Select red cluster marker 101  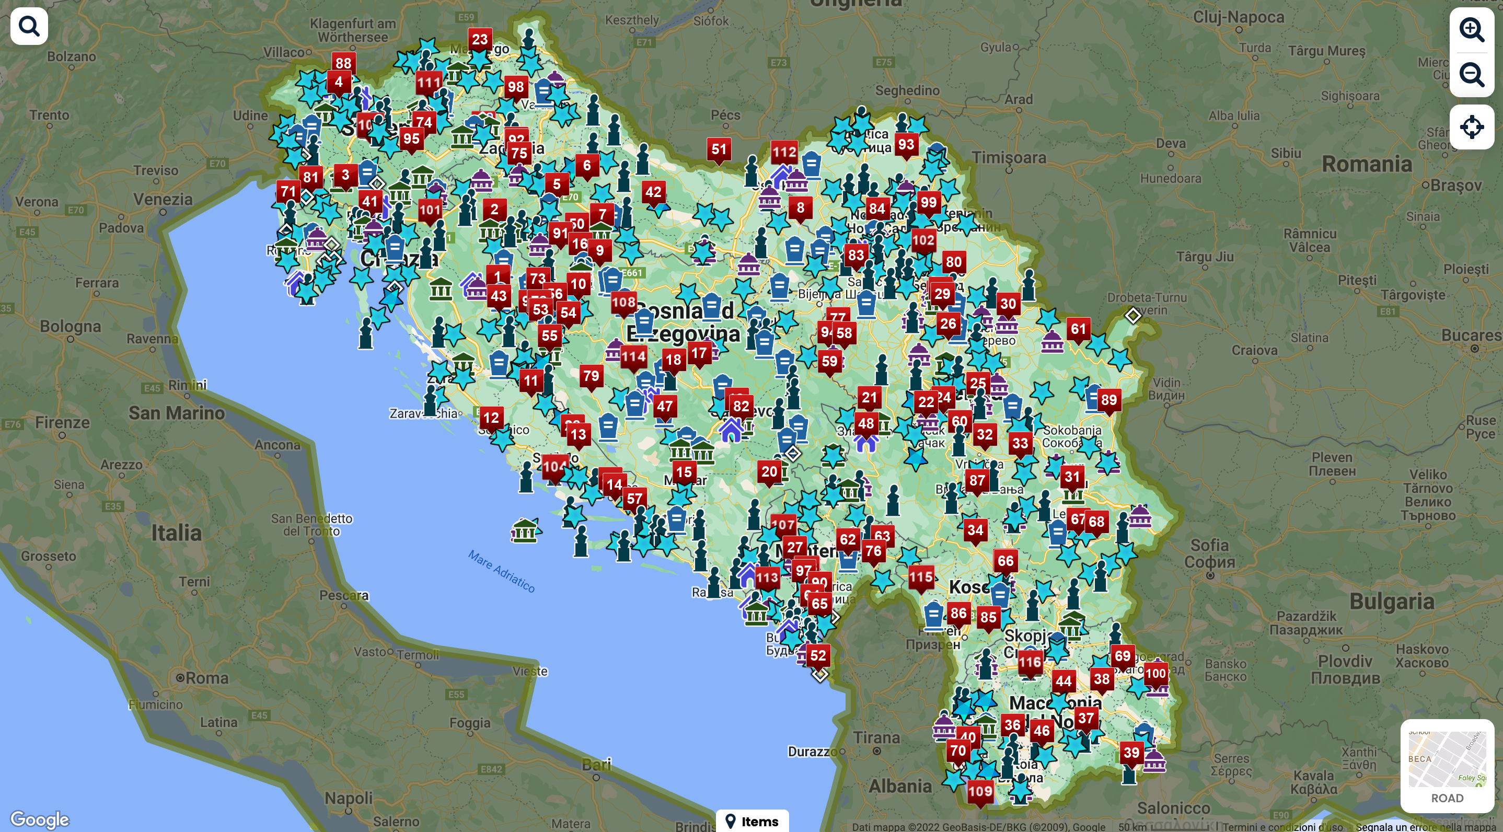click(x=430, y=211)
